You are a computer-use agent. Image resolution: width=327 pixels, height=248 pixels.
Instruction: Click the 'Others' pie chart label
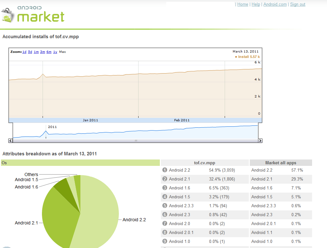coord(31,174)
